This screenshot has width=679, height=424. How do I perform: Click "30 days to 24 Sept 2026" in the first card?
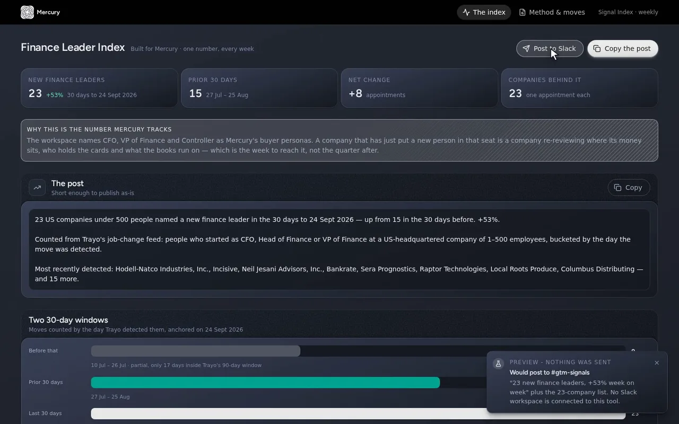[102, 95]
